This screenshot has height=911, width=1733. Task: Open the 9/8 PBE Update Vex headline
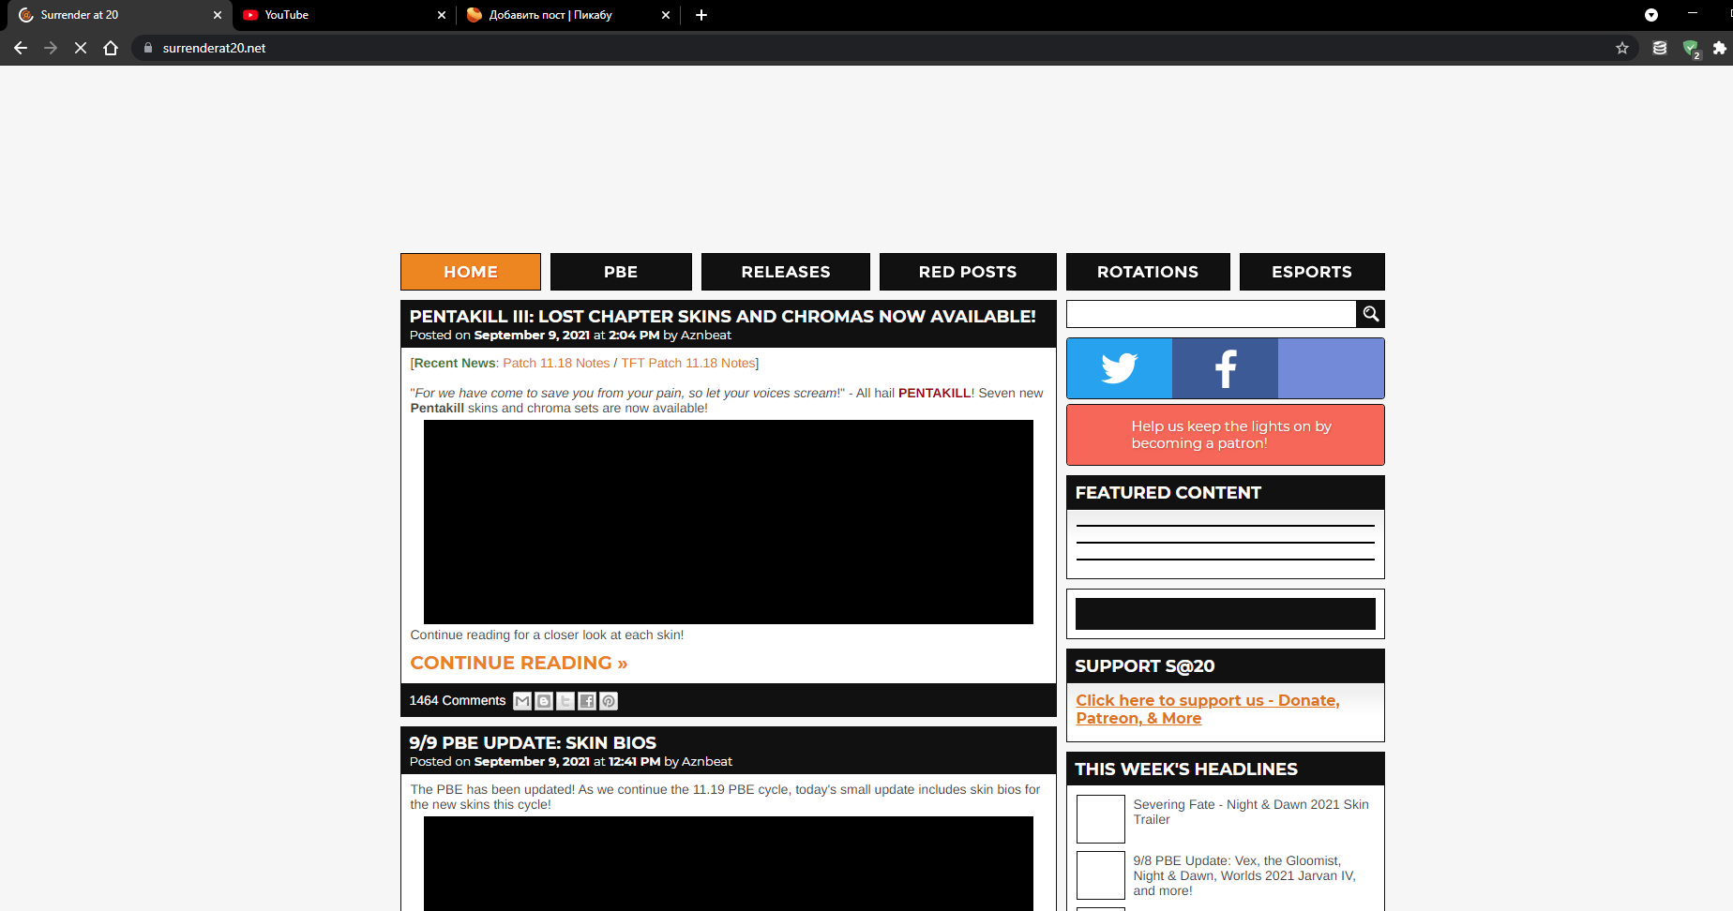click(1244, 875)
